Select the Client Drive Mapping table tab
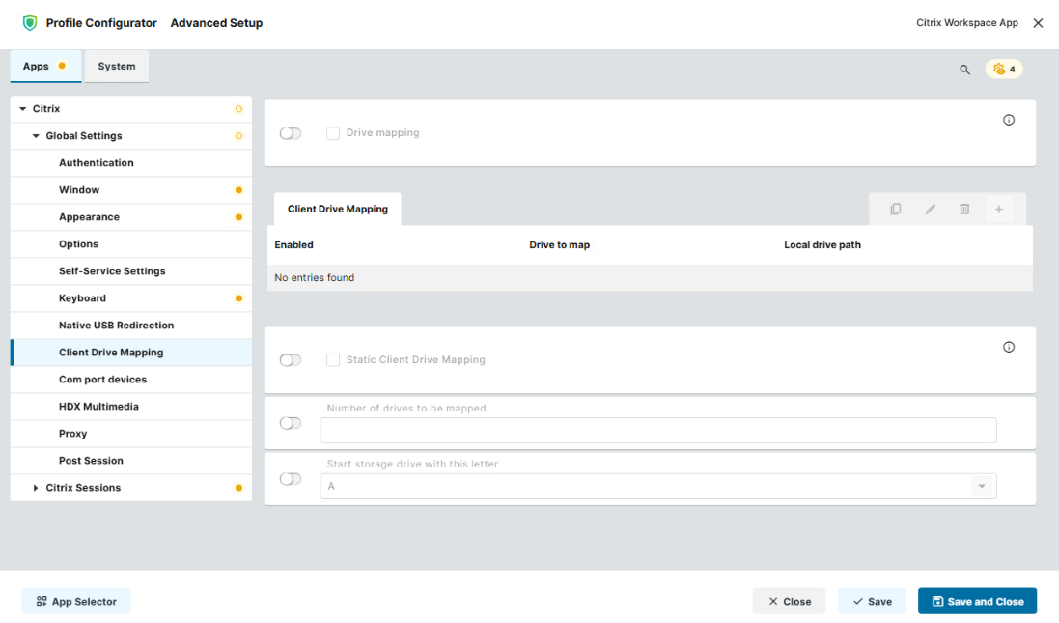 (338, 209)
